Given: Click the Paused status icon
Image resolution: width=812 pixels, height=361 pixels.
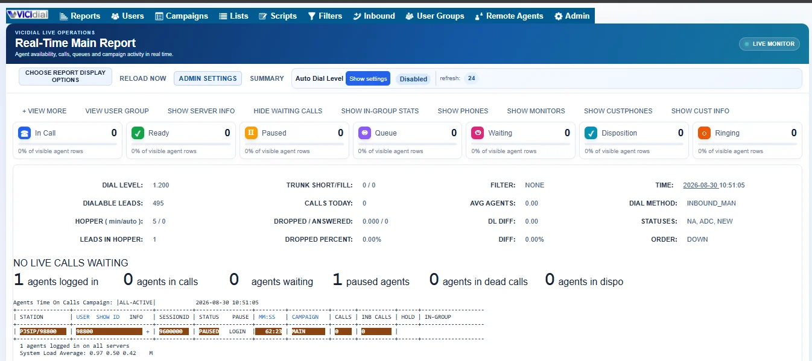Looking at the screenshot, I should (x=251, y=133).
